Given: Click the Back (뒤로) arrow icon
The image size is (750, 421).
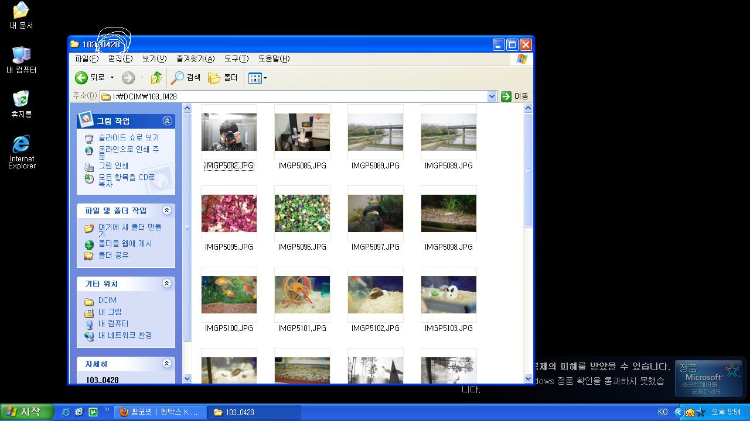Looking at the screenshot, I should 81,78.
